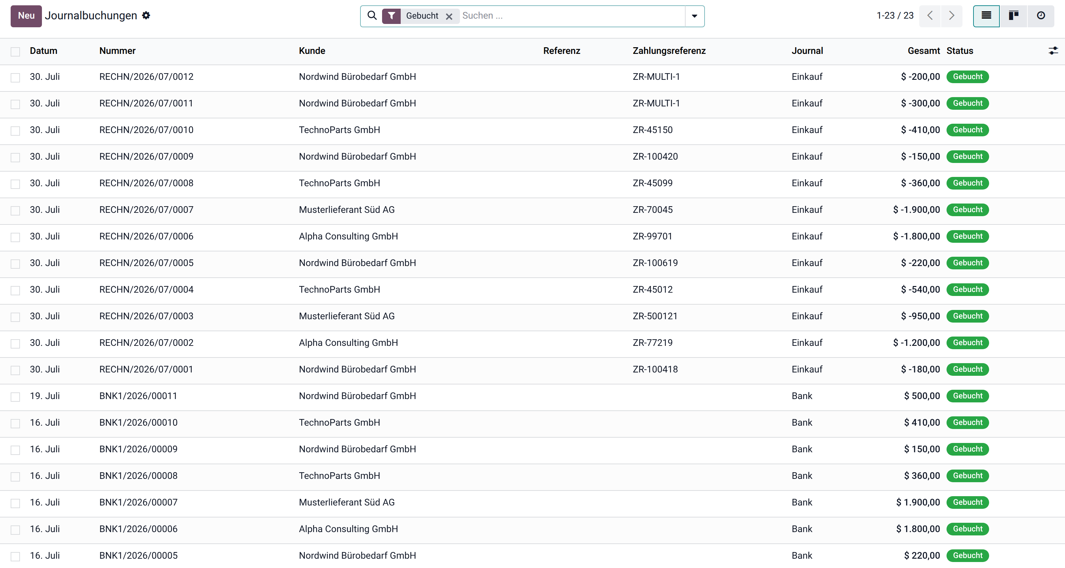The image size is (1065, 568).
Task: Click the filter funnel icon in search
Action: (x=391, y=16)
